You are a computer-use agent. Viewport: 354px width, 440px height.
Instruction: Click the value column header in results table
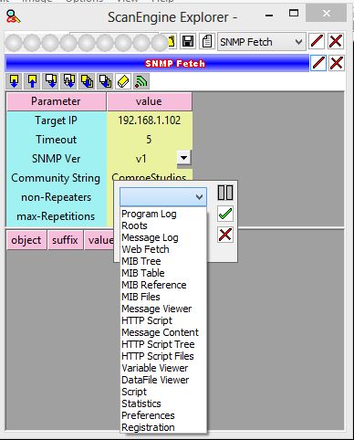pos(99,240)
